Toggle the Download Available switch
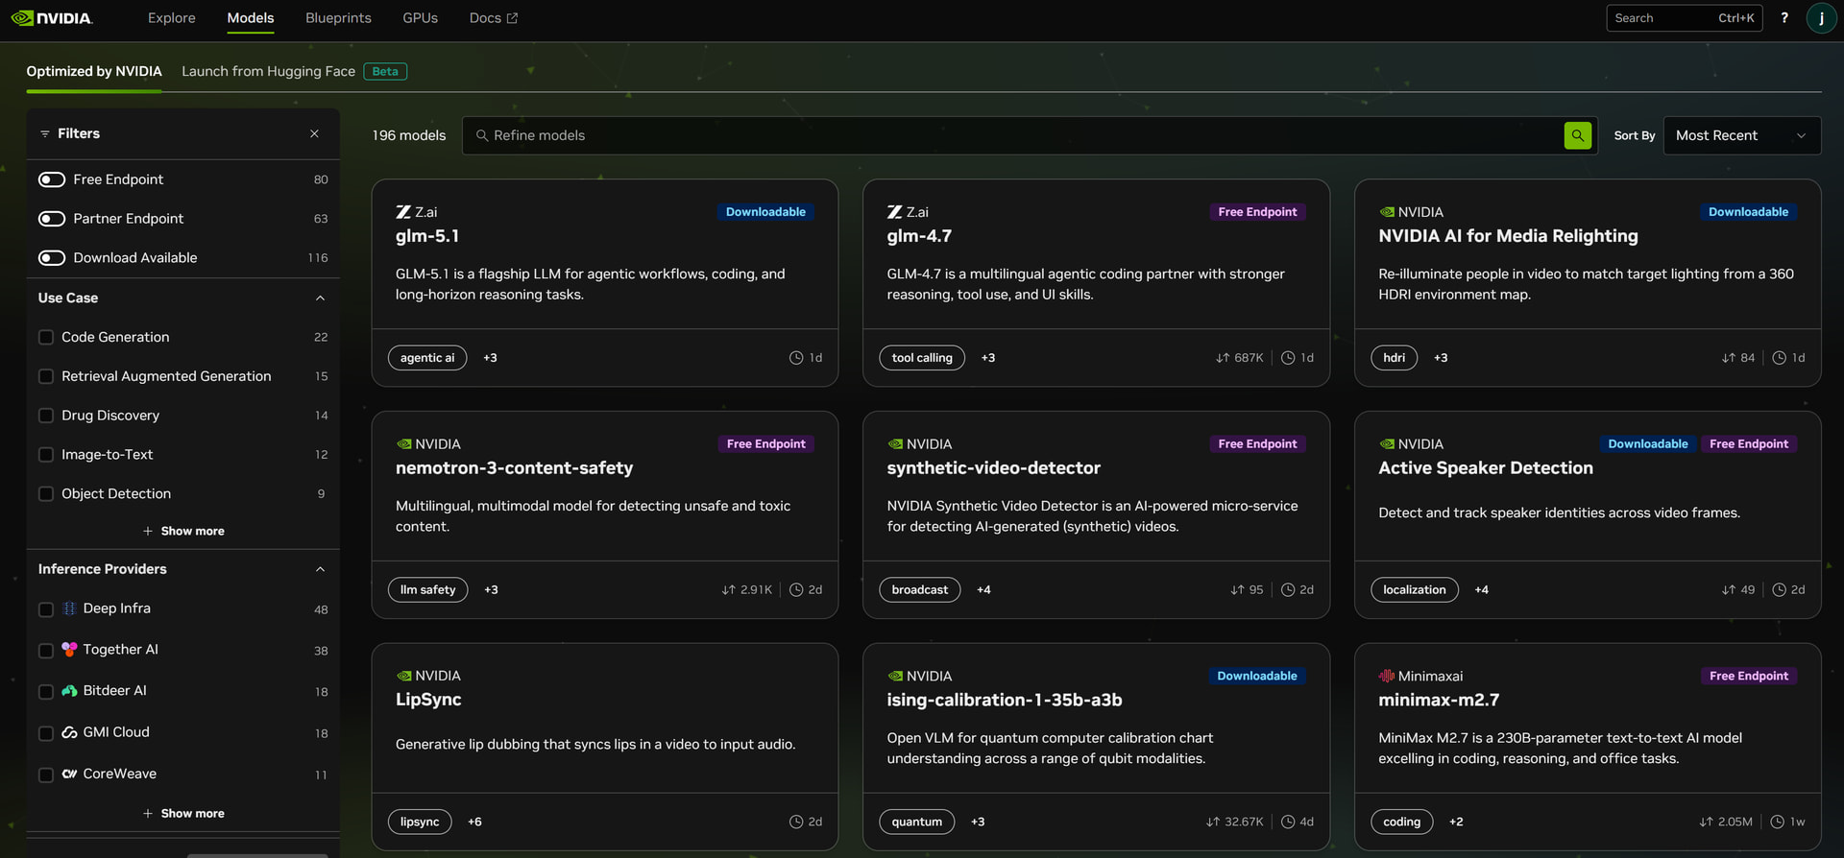The width and height of the screenshot is (1844, 858). [x=52, y=258]
